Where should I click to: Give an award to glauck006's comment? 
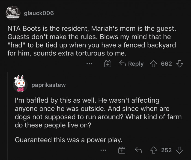[108, 64]
